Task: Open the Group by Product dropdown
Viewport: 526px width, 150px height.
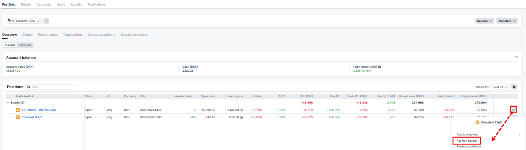Action: coord(500,87)
